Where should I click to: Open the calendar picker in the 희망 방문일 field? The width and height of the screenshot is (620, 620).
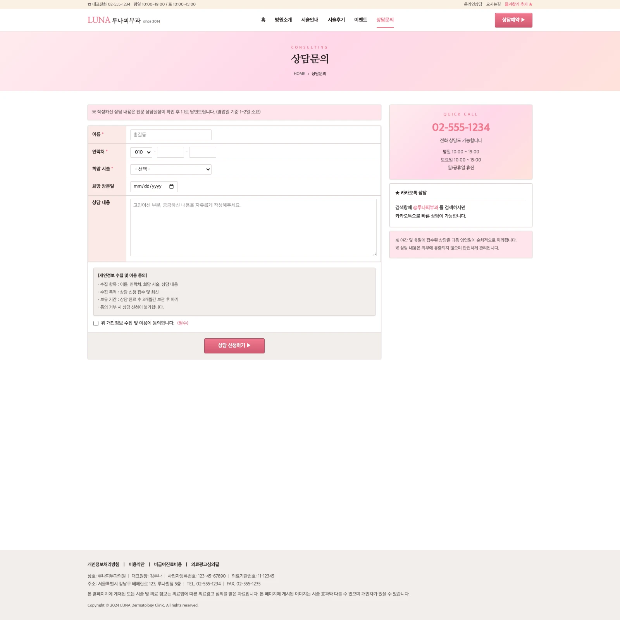point(171,187)
